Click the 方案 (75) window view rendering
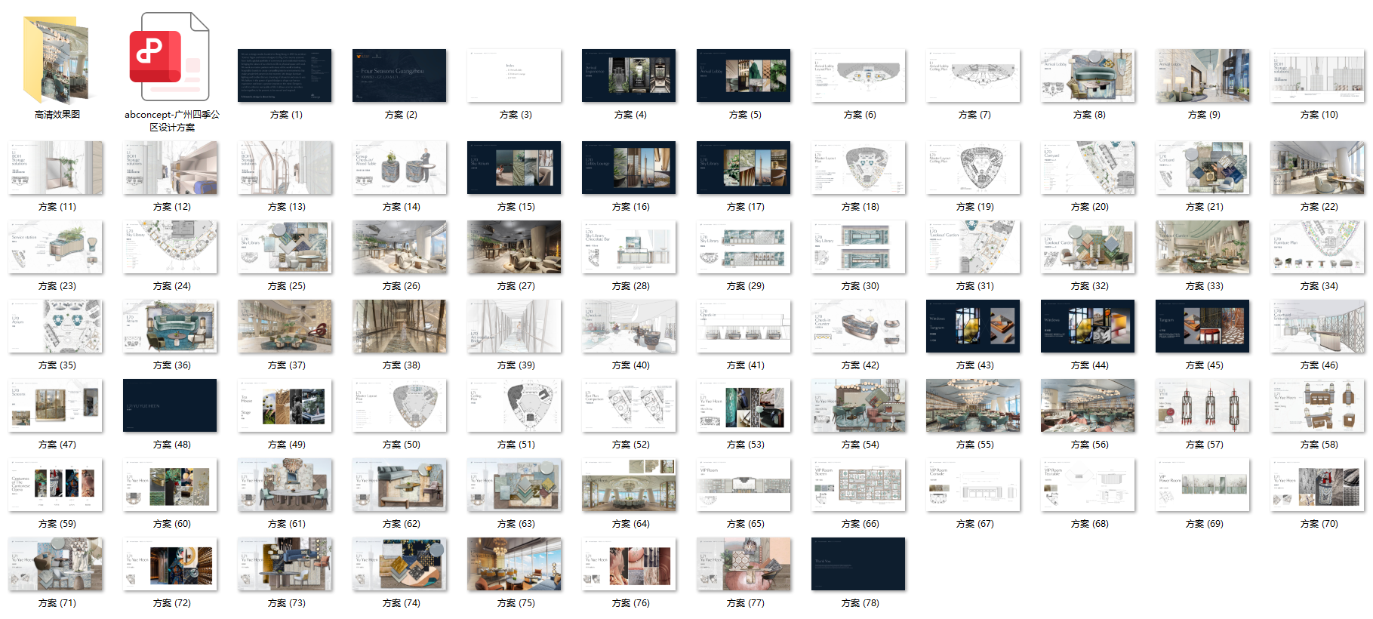Viewport: 1373px width, 619px height. [x=514, y=564]
